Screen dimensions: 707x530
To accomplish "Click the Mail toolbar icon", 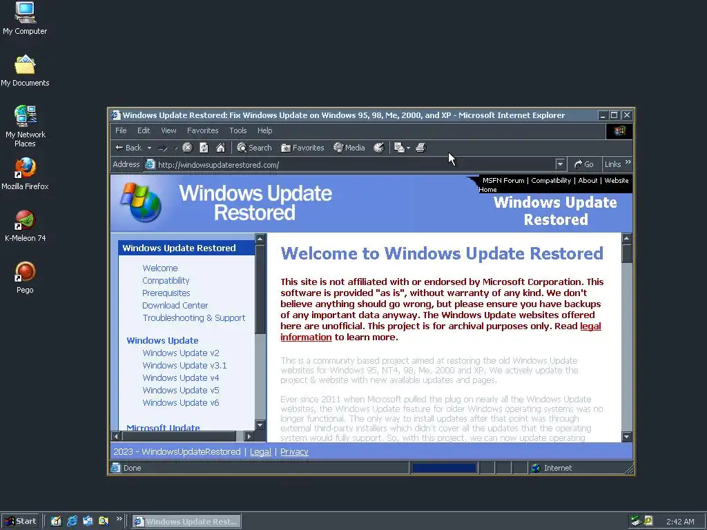I will [400, 148].
